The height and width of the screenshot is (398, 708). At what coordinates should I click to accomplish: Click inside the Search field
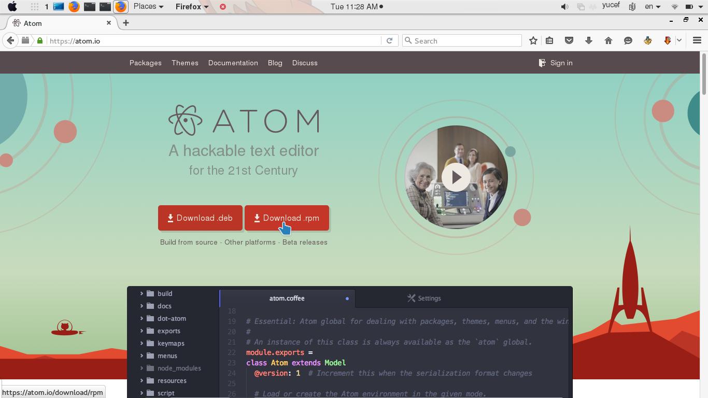point(461,40)
